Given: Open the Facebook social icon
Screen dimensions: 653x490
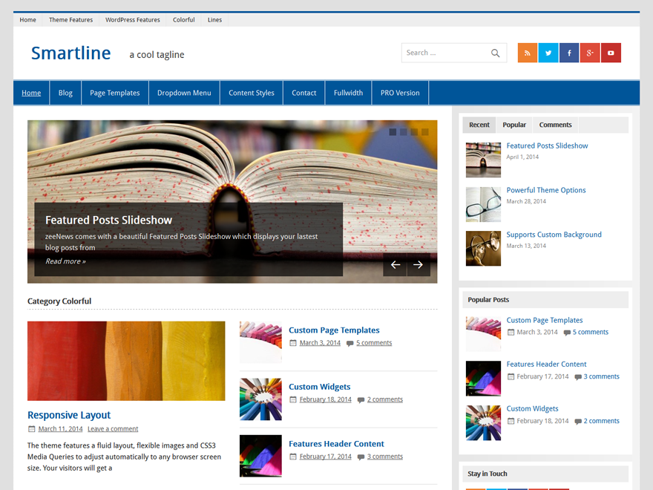Looking at the screenshot, I should pos(569,53).
